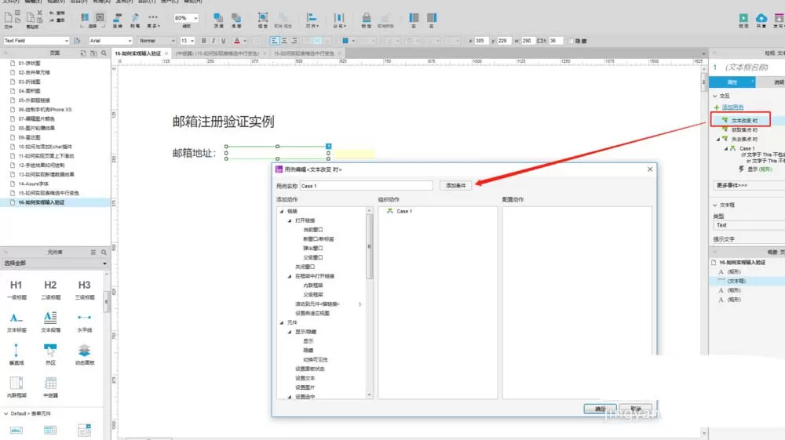The width and height of the screenshot is (785, 440).
Task: Click the cloud share icon
Action: click(x=761, y=18)
